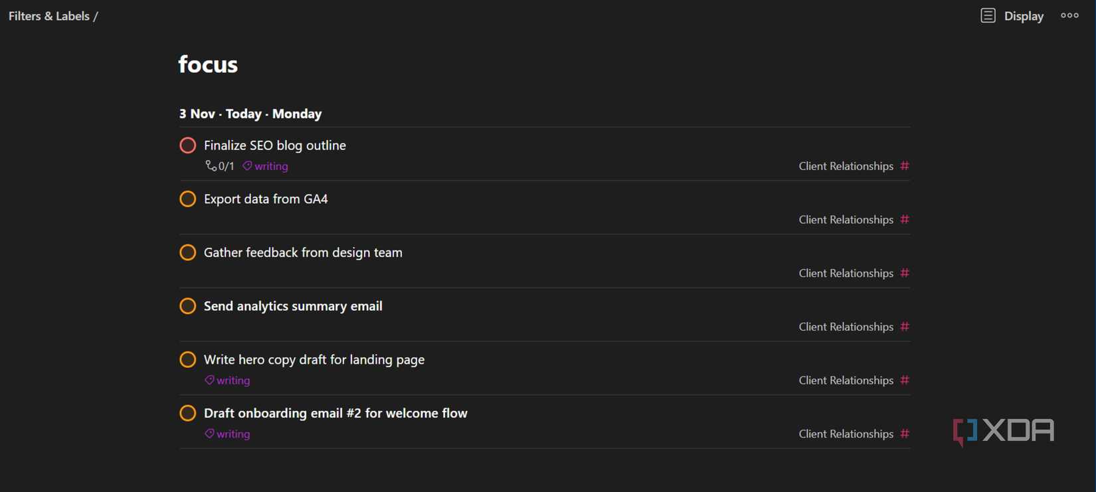Open the Draft onboarding email #2 task details
Screen dimensions: 1096x492
[x=335, y=413]
